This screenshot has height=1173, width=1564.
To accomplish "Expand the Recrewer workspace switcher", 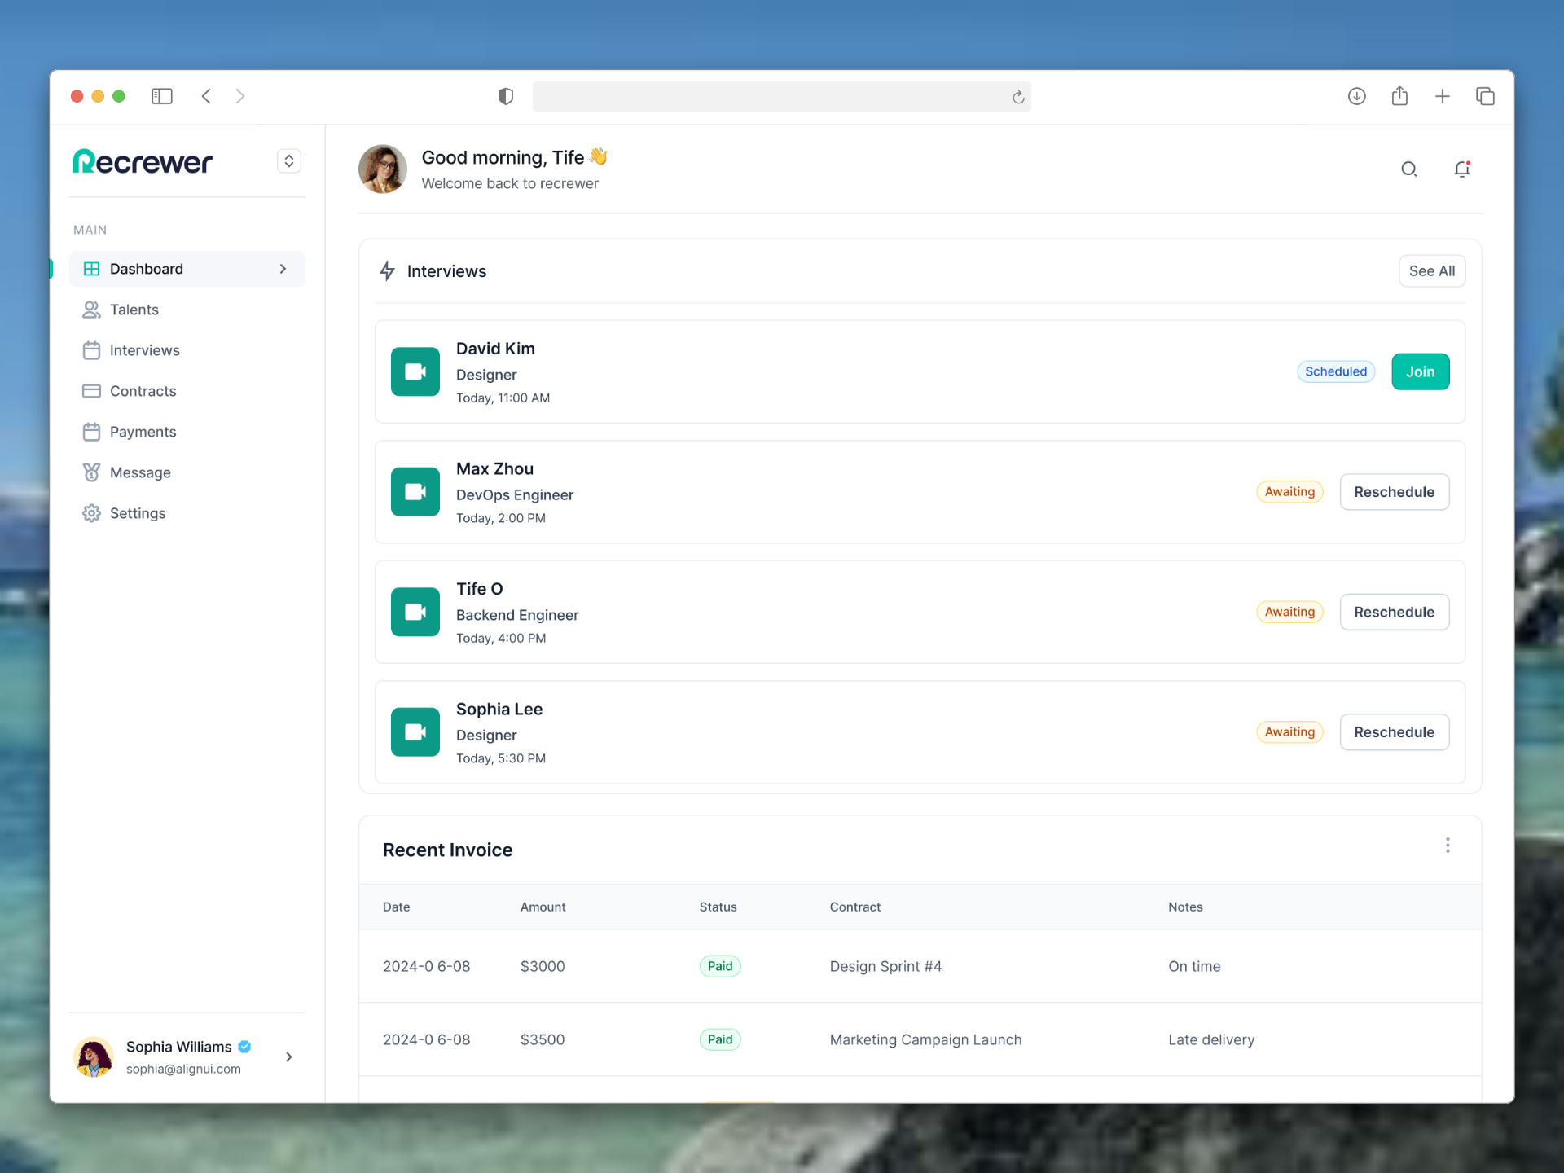I will pos(289,161).
